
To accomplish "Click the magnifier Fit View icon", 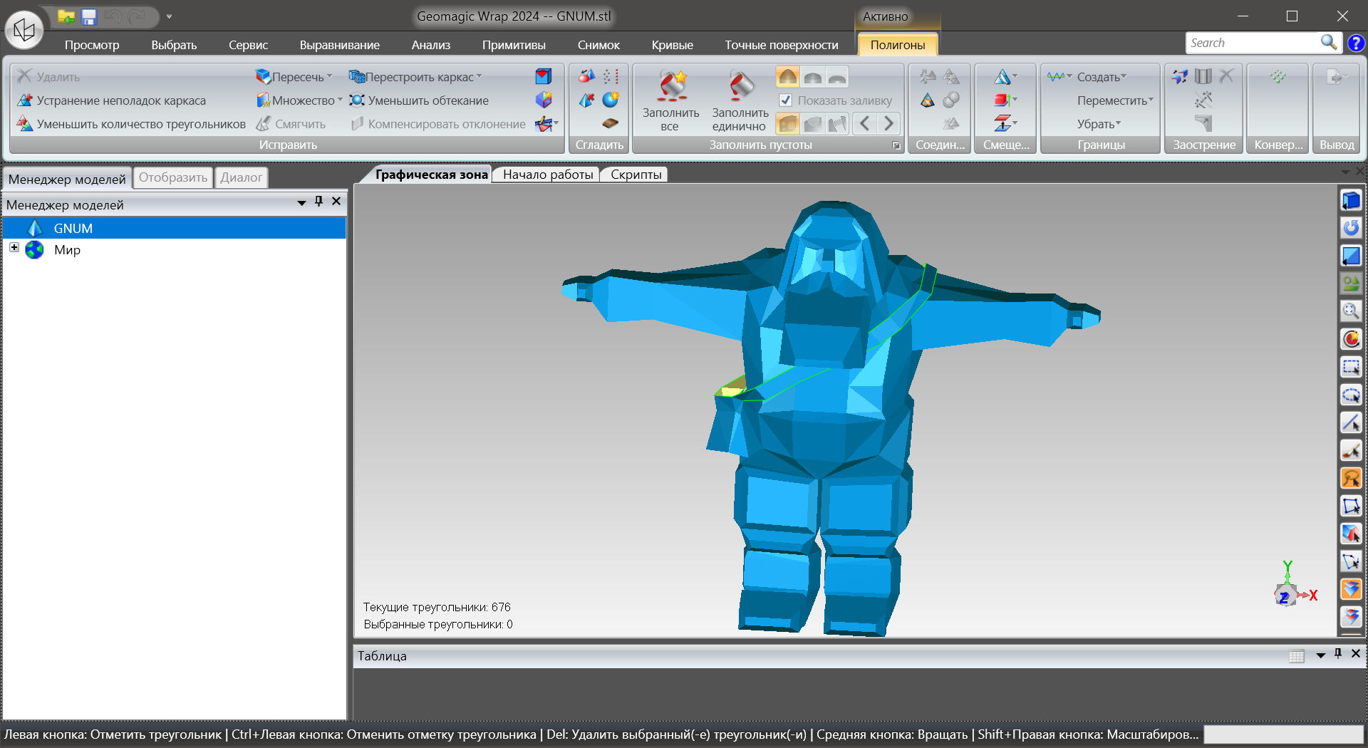I will point(1351,311).
